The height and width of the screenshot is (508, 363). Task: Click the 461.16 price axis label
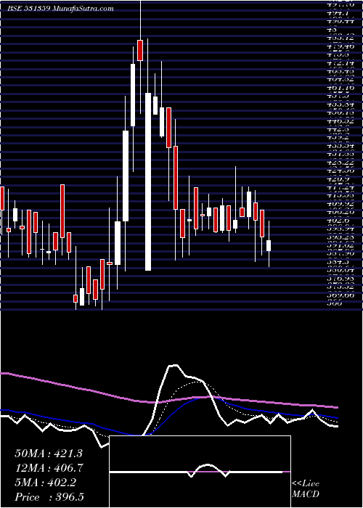[x=340, y=87]
